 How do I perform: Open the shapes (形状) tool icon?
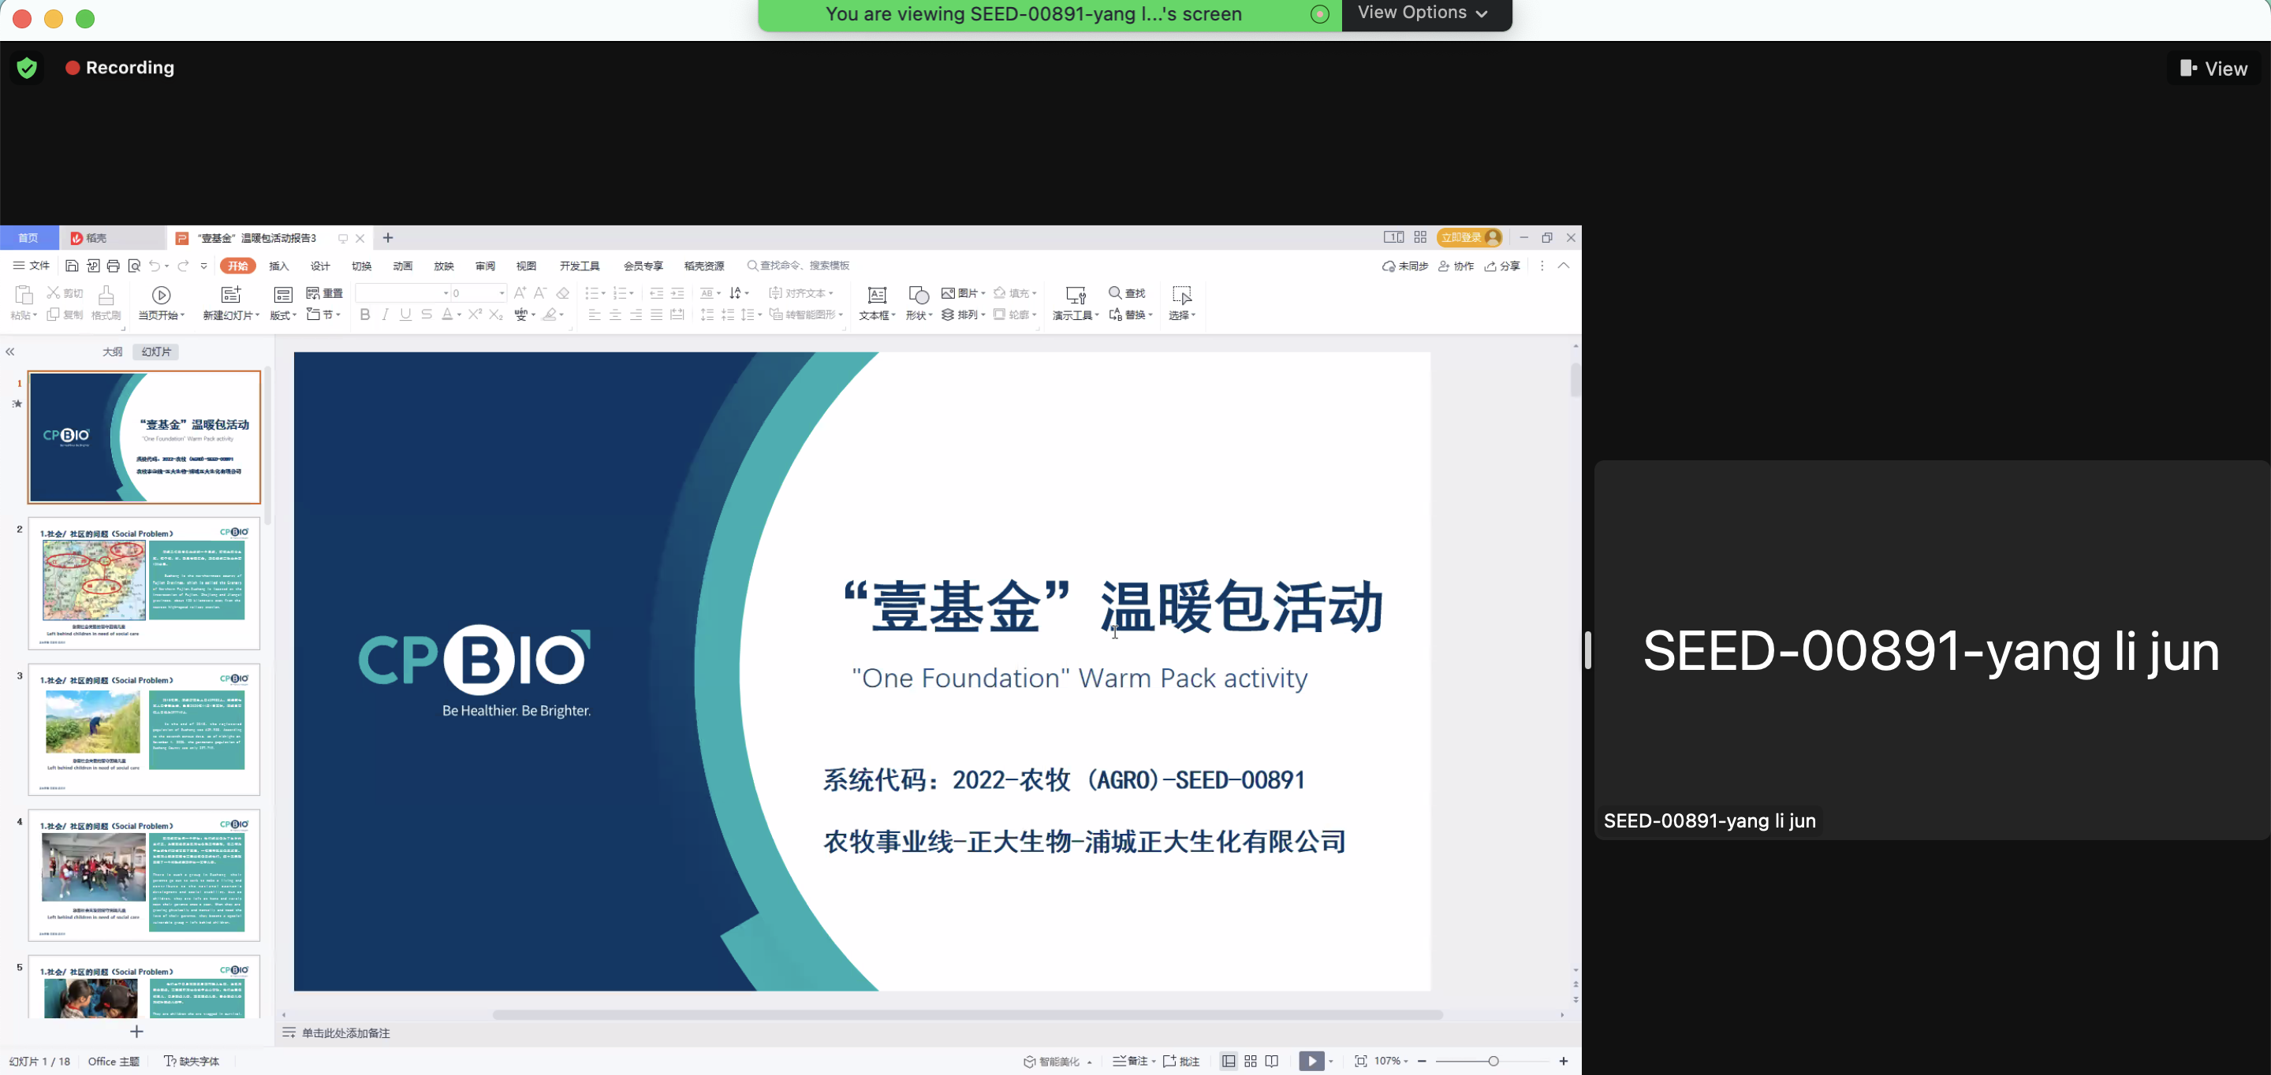pyautogui.click(x=918, y=296)
